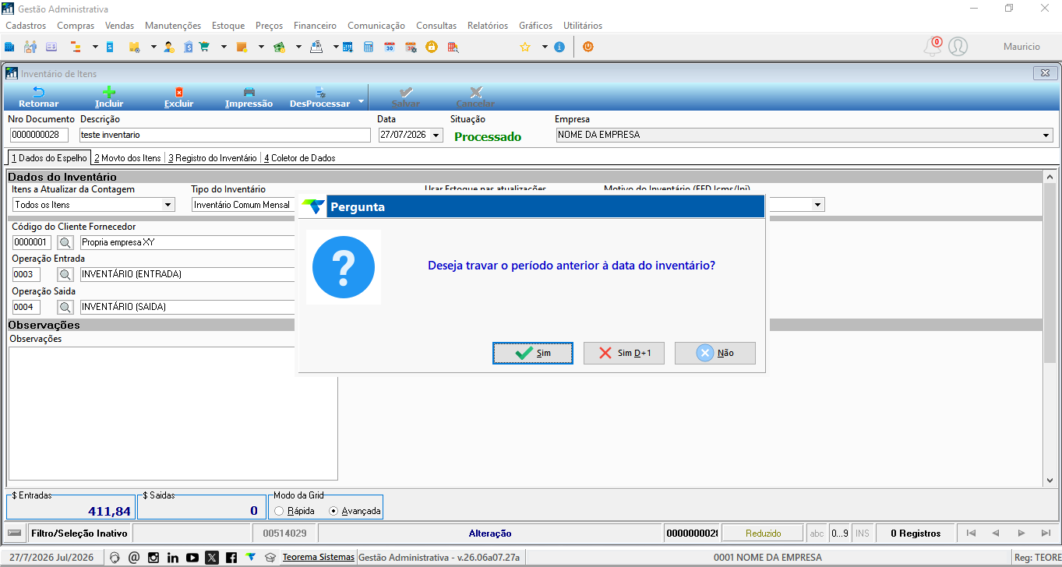
Task: Click the calendar 30 icon
Action: pos(390,47)
